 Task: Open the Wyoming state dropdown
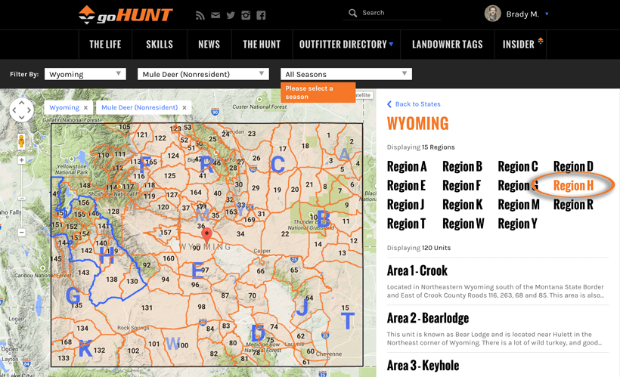(x=85, y=74)
